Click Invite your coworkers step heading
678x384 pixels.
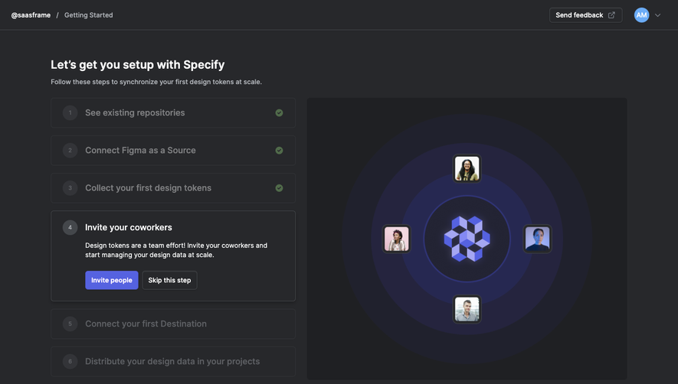(x=129, y=227)
